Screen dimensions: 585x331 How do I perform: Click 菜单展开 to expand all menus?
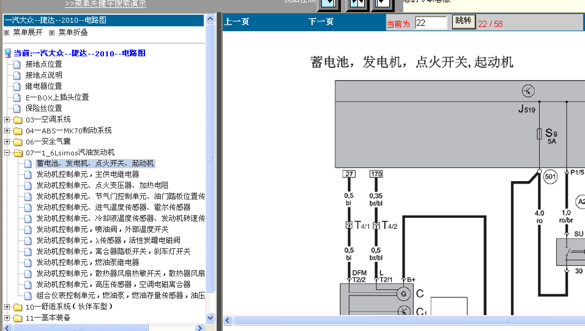28,32
